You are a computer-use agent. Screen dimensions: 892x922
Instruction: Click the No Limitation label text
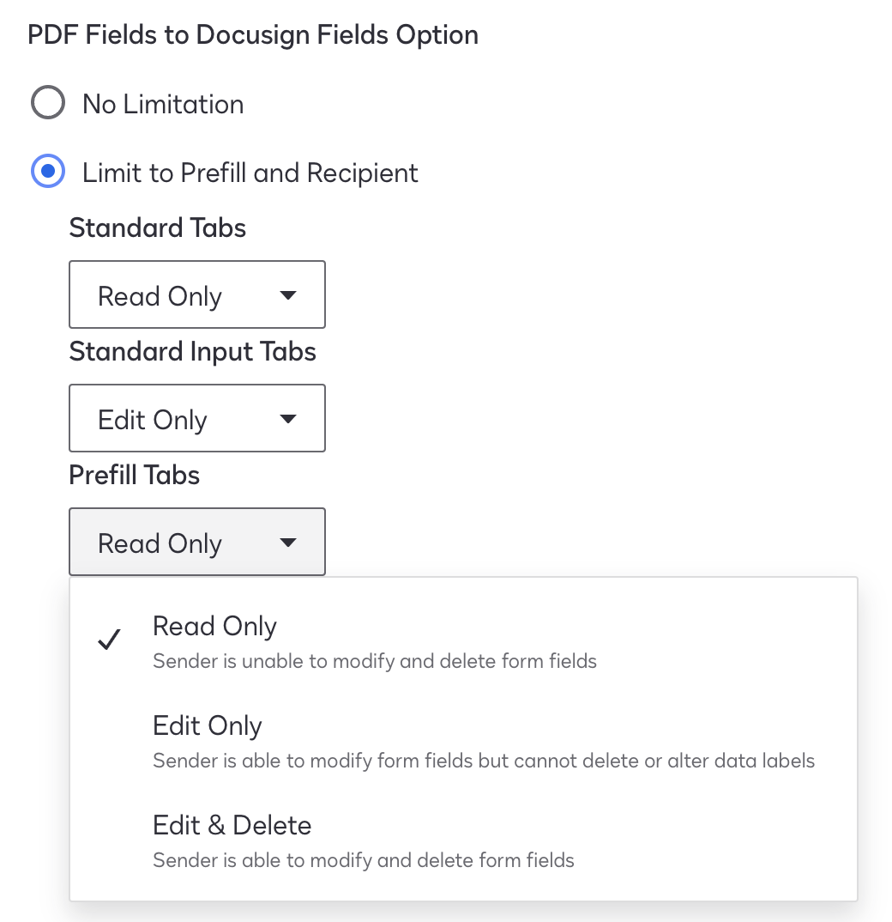click(x=163, y=105)
